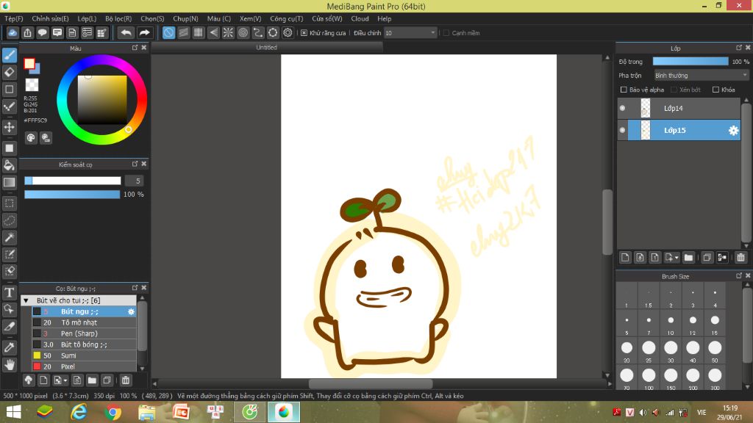This screenshot has height=423, width=753.
Task: Toggle visibility of Lớp15 layer
Action: 622,131
